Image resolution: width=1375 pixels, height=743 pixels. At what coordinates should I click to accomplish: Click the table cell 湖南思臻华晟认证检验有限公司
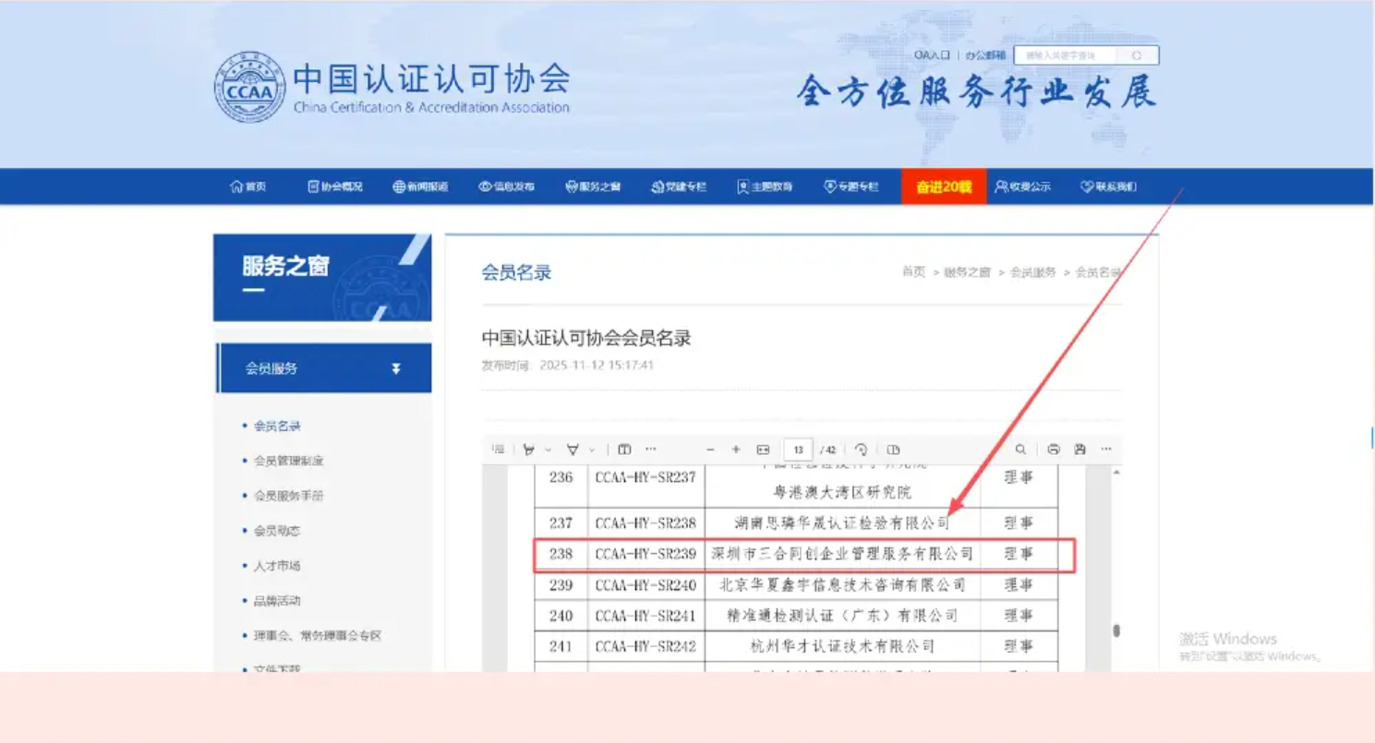(x=842, y=523)
